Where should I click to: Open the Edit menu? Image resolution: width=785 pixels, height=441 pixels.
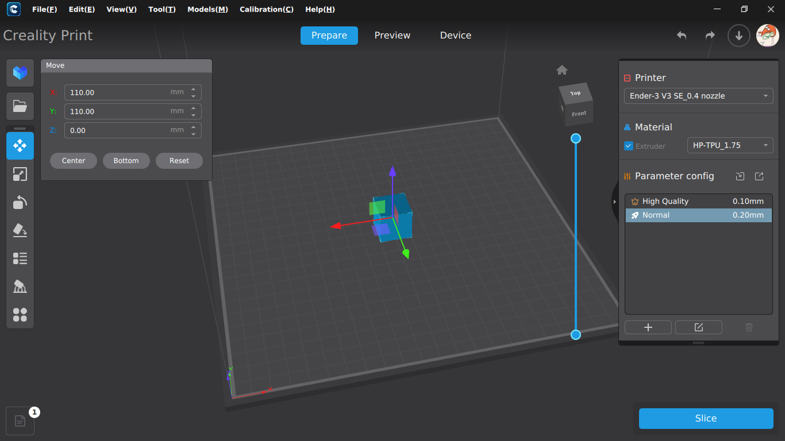pyautogui.click(x=82, y=9)
